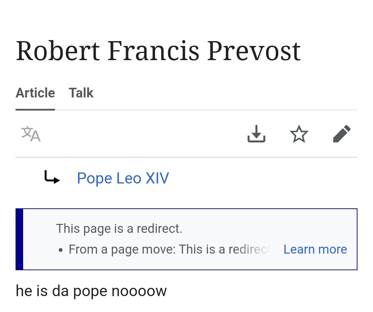Click the bent redirect arrow icon
This screenshot has height=312, width=373.
coord(52,177)
